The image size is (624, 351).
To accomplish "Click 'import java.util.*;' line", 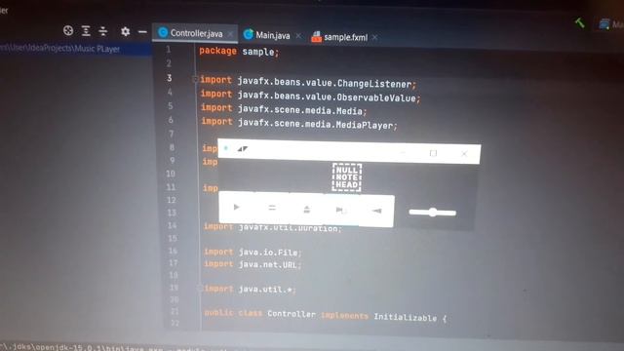I will point(250,290).
